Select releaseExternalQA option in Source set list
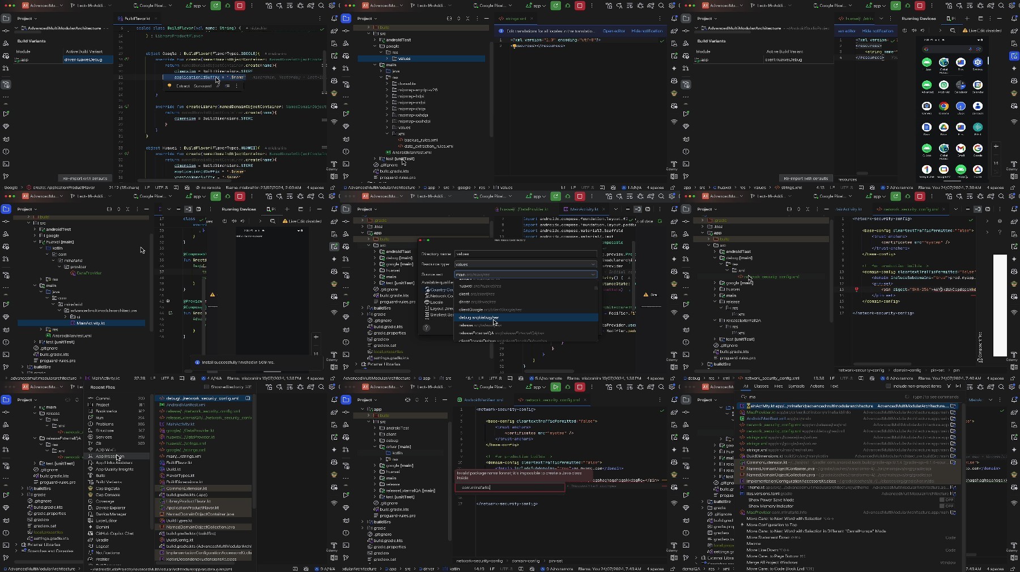Viewport: 1020px width, 572px height. coord(526,333)
